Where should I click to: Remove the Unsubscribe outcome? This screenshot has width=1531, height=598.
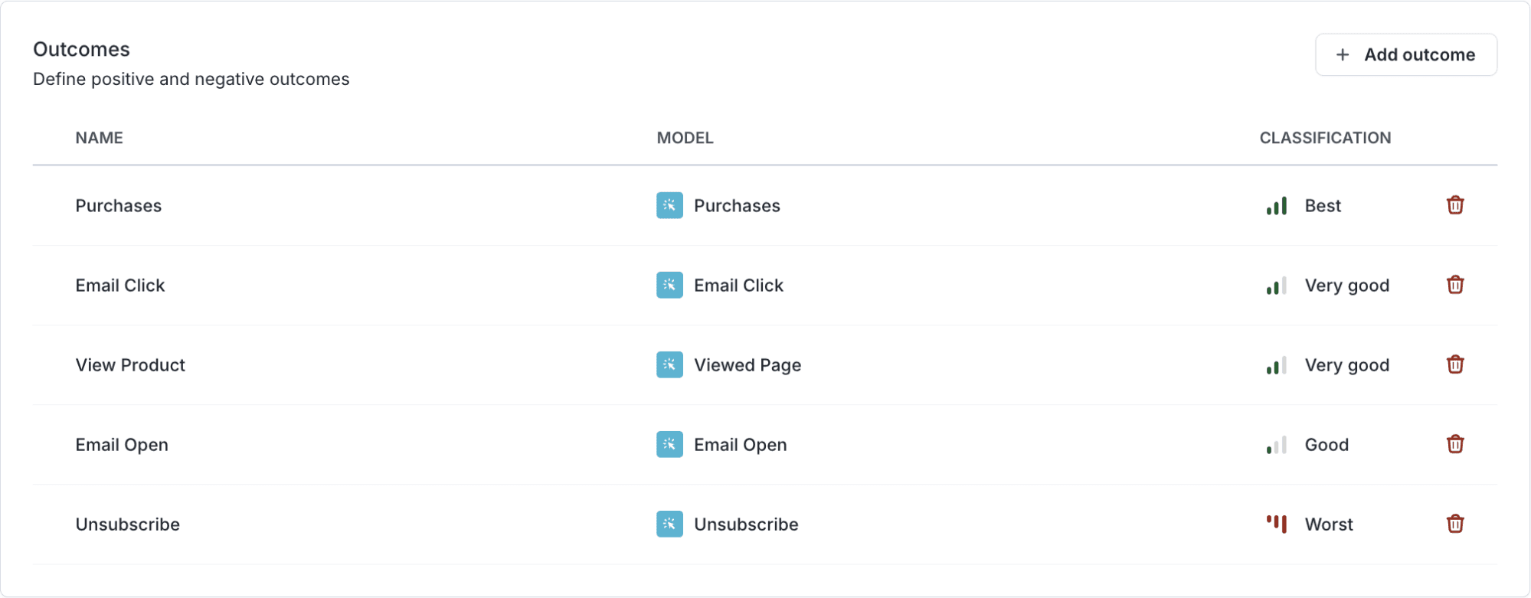(1455, 524)
